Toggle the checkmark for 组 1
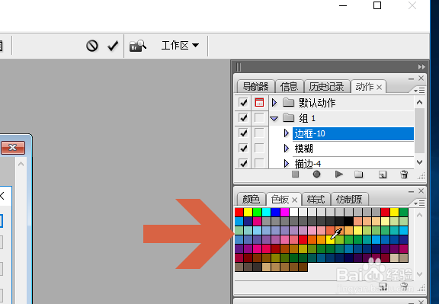The height and width of the screenshot is (304, 439). (x=243, y=118)
